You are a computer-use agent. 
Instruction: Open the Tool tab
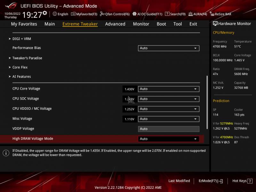click(x=178, y=24)
